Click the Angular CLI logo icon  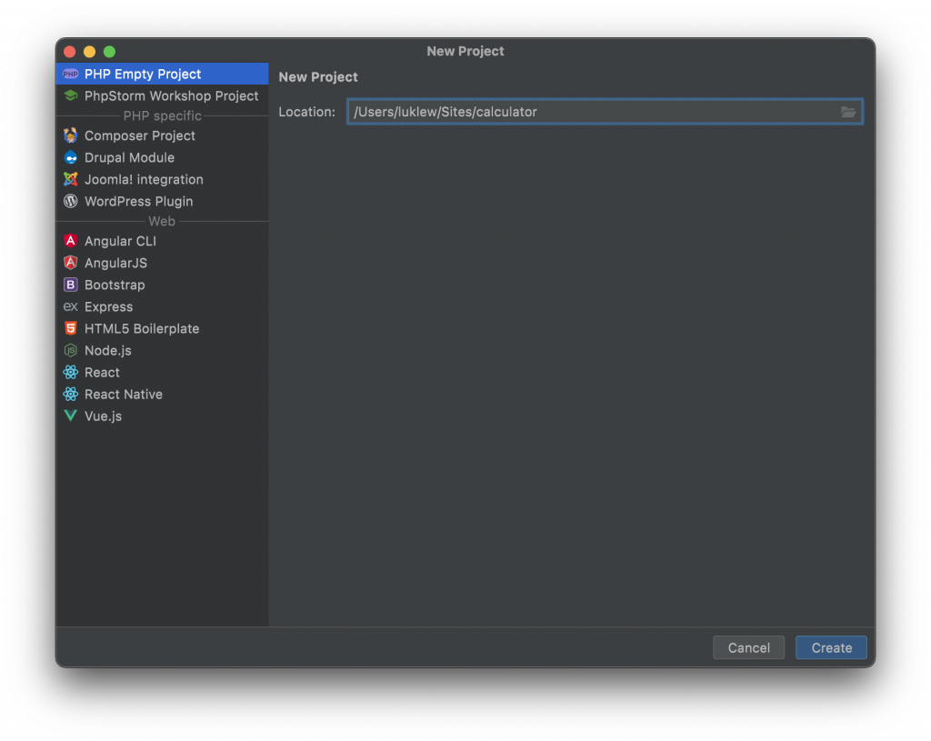click(x=71, y=240)
